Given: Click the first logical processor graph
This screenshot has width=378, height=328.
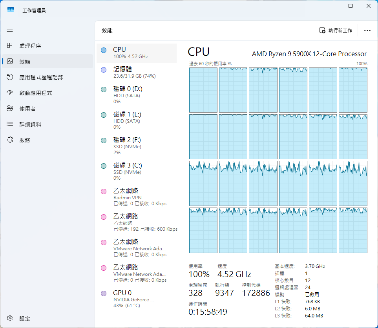Looking at the screenshot, I should coord(203,90).
